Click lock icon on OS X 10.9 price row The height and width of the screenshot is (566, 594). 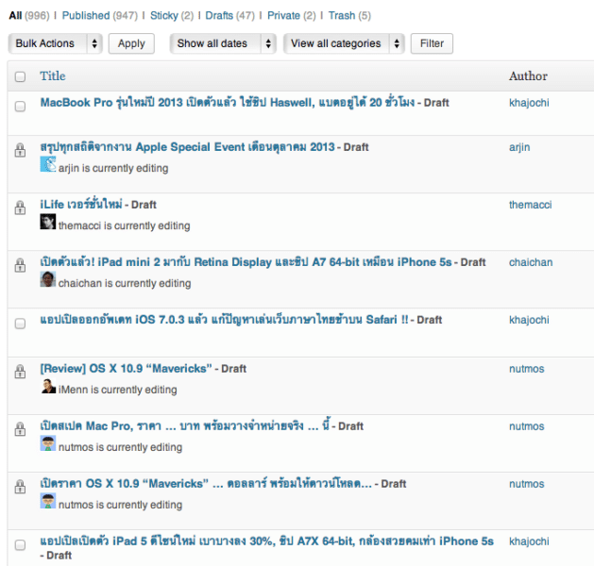pos(20,487)
